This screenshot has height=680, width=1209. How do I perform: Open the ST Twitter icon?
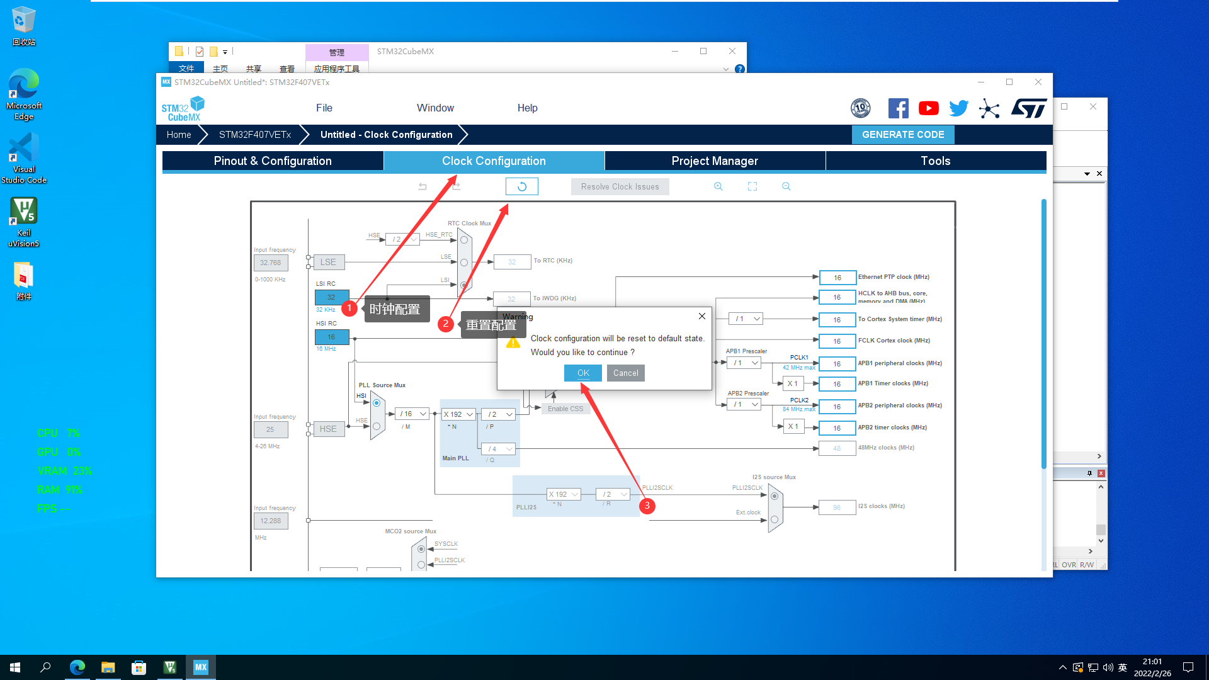click(958, 108)
